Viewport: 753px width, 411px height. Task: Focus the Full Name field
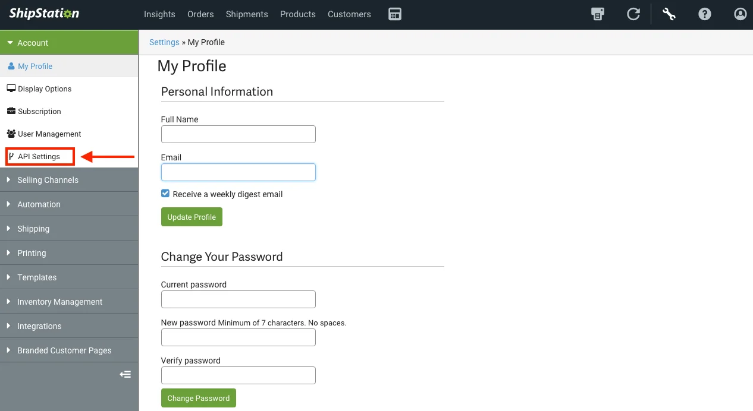[239, 134]
